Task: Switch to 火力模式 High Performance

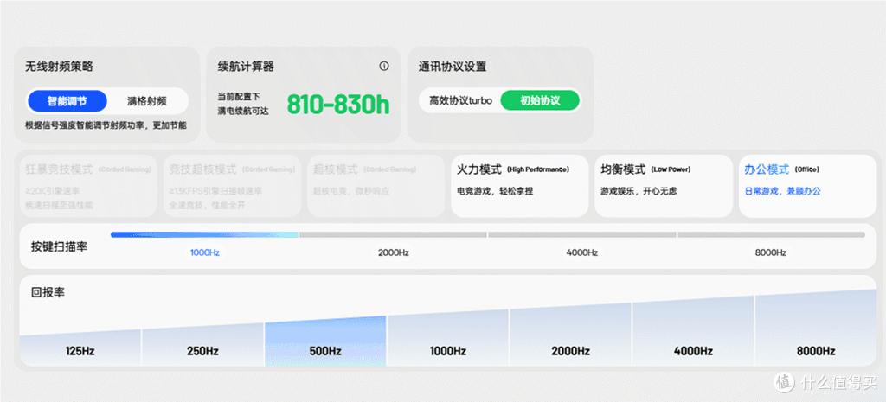Action: click(519, 186)
